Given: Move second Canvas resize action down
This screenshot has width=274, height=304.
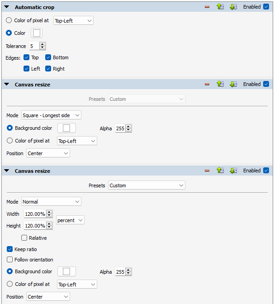Looking at the screenshot, I should point(233,171).
